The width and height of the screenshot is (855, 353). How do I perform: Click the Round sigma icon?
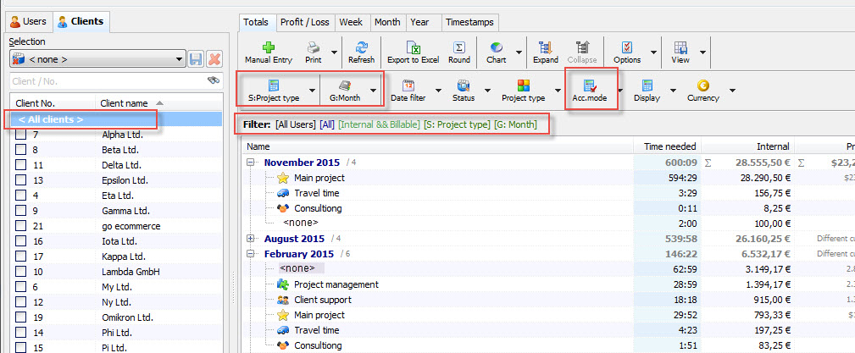[459, 47]
